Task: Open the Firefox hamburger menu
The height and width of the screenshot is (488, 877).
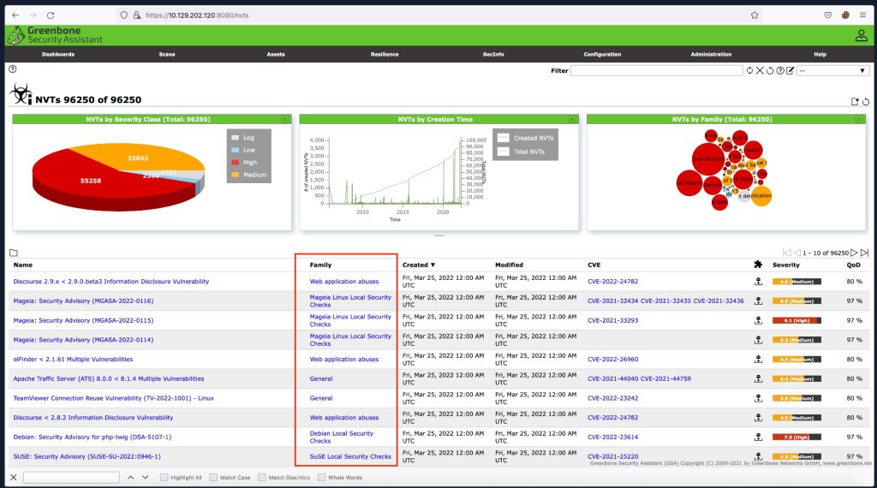Action: [x=863, y=15]
